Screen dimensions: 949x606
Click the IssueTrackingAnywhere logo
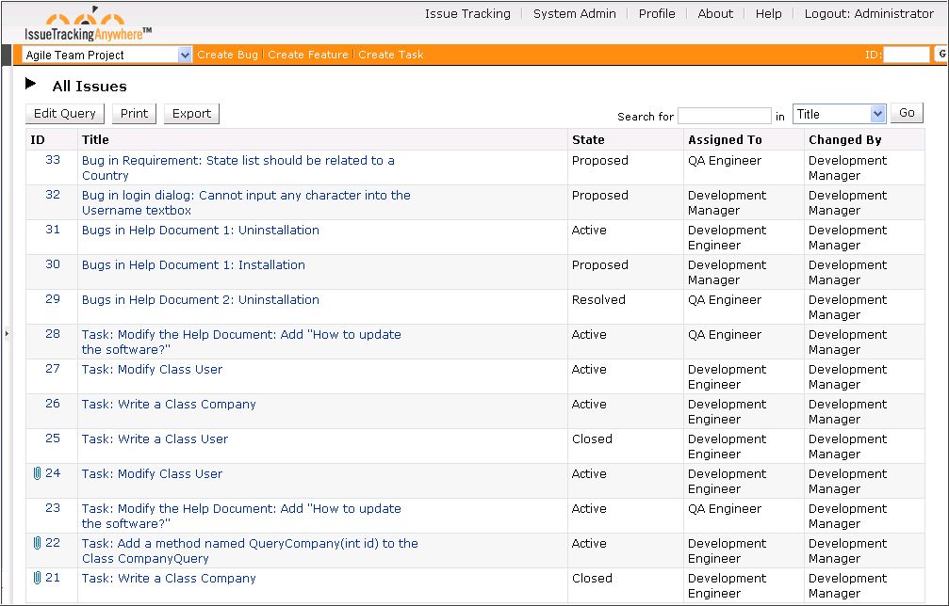[89, 24]
